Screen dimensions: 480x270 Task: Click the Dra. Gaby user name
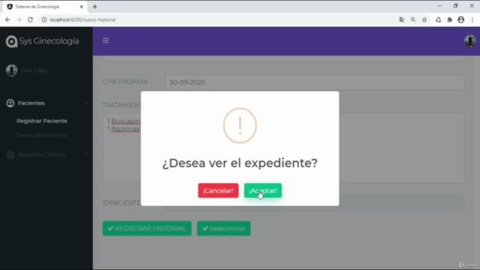click(34, 70)
